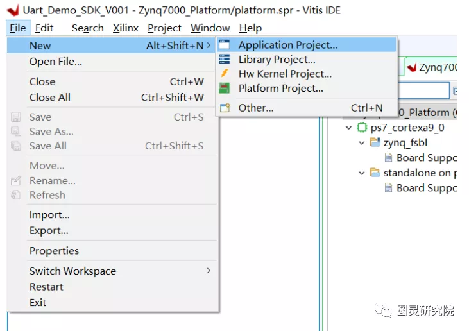Click the Library Project stacked icon
Viewport: 469px width, 331px height.
pyautogui.click(x=225, y=59)
